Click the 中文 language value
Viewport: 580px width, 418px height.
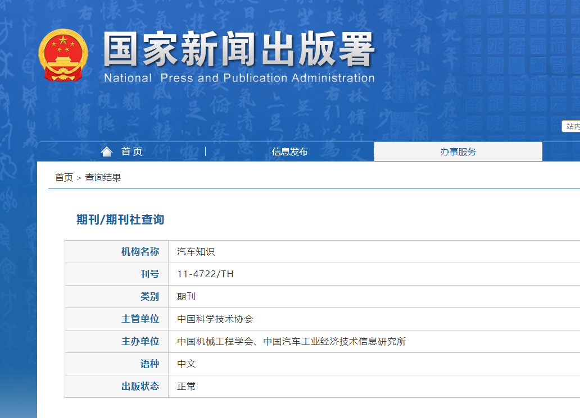point(186,364)
